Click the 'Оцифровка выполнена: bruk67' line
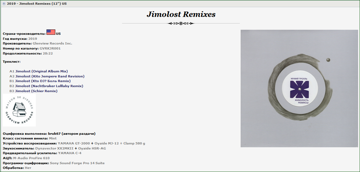 (49, 133)
